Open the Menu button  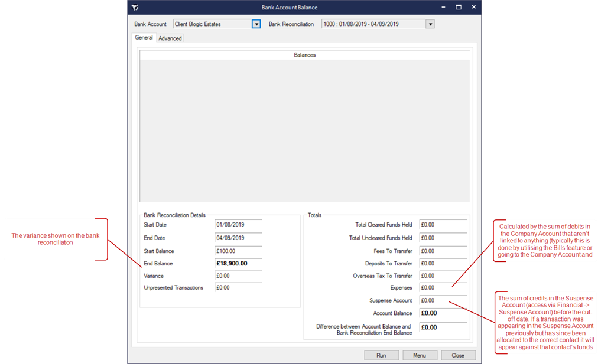pos(420,355)
